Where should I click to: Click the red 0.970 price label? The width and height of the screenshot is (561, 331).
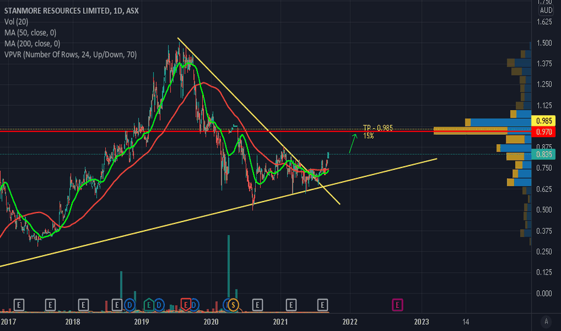point(544,132)
